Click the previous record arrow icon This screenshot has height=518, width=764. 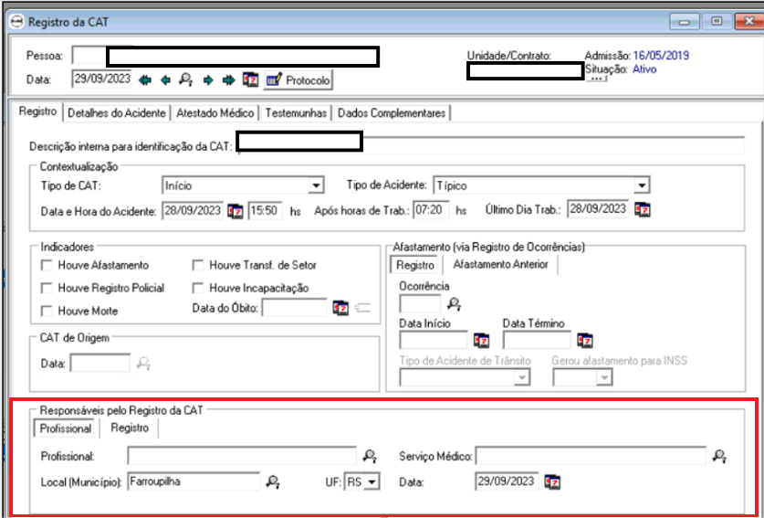[165, 80]
